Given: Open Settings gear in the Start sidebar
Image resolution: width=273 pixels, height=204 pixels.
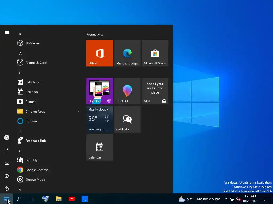Looking at the screenshot, I should [x=7, y=176].
